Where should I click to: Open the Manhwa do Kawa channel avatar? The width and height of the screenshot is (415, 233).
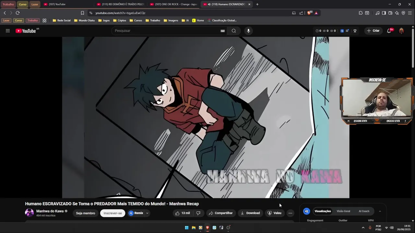coord(29,213)
